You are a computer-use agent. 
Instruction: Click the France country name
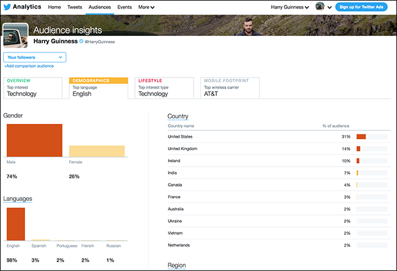point(174,197)
